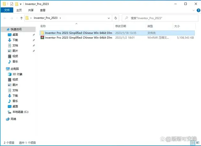
Task: Switch to the 主页 ribbon tab
Action: pos(19,10)
